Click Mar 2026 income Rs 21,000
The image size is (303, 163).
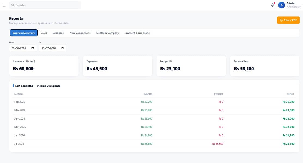[x=147, y=110]
